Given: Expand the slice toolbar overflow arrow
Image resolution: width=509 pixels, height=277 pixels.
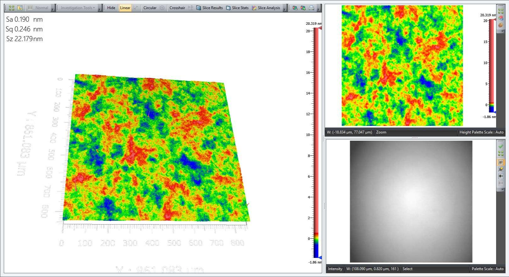Looking at the screenshot, I should (285, 9).
